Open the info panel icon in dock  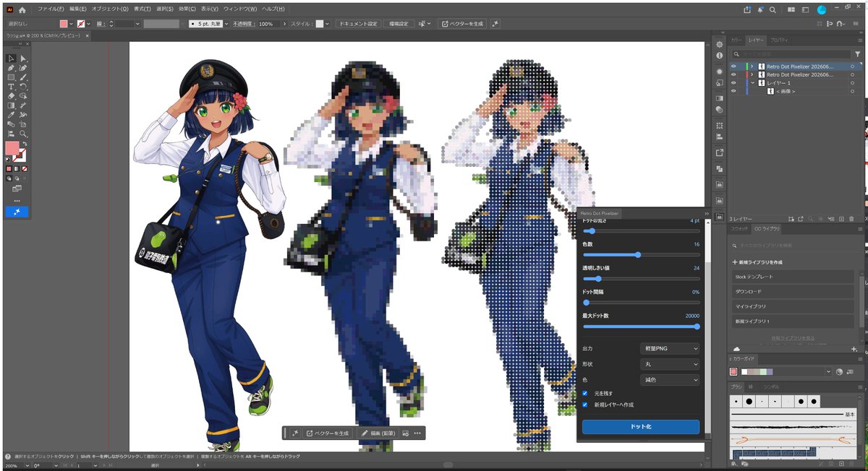point(719,56)
